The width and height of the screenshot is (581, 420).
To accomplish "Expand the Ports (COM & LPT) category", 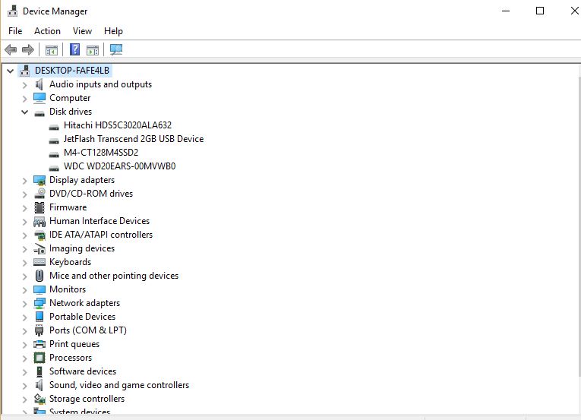I will pyautogui.click(x=24, y=330).
